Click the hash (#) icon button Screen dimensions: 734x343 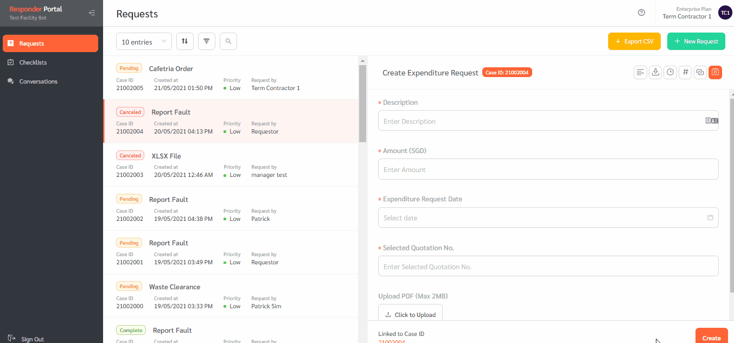[x=685, y=72]
